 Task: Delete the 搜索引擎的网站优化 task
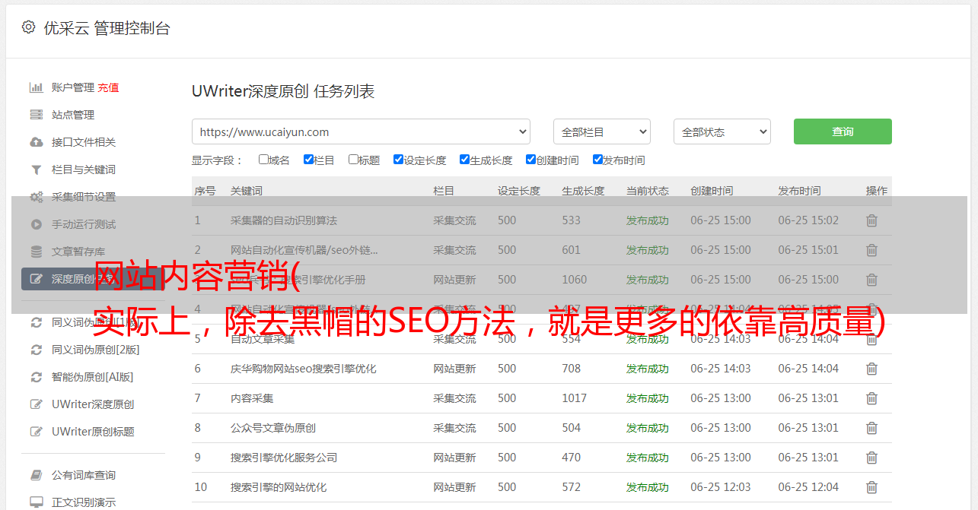coord(871,487)
